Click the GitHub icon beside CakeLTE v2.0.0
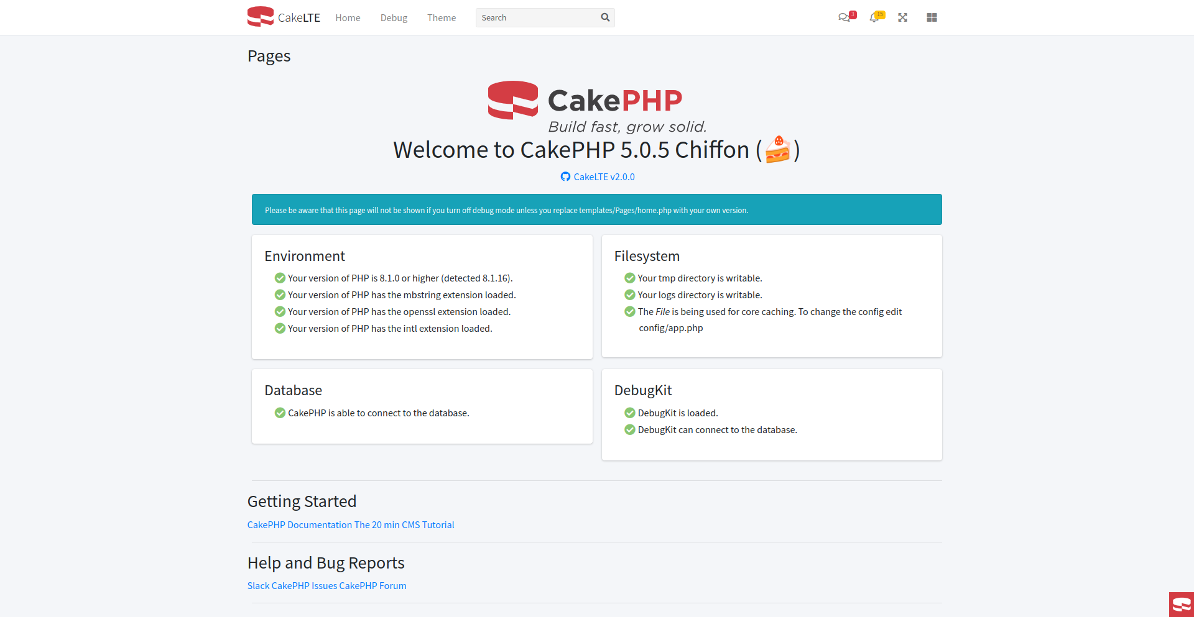Image resolution: width=1194 pixels, height=617 pixels. [565, 176]
